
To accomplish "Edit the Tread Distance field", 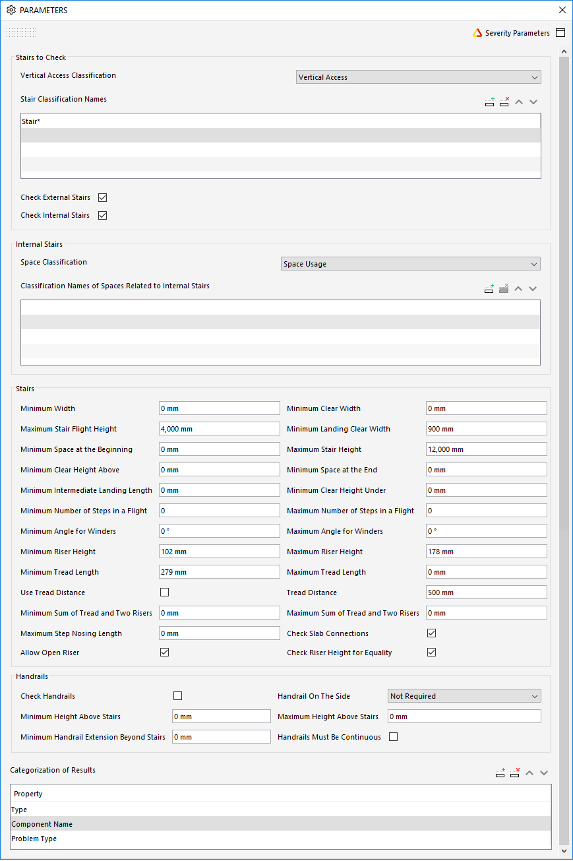I will [x=487, y=592].
